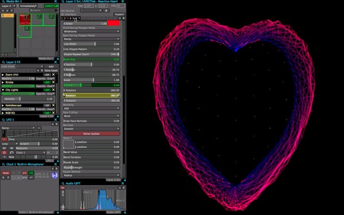Remove the Zoom (VV) effect with X
Viewport: 344px width, 215px height.
click(x=53, y=74)
